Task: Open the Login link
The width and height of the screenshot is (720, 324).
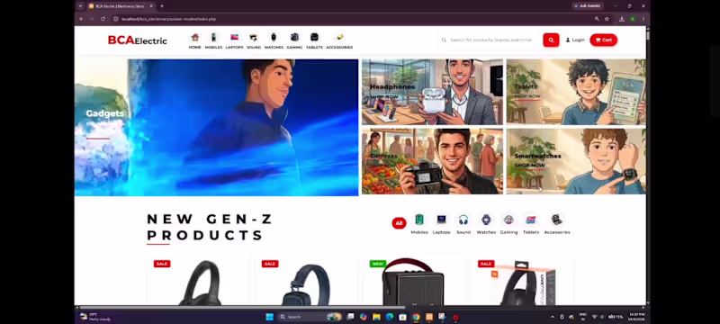Action: [x=575, y=40]
